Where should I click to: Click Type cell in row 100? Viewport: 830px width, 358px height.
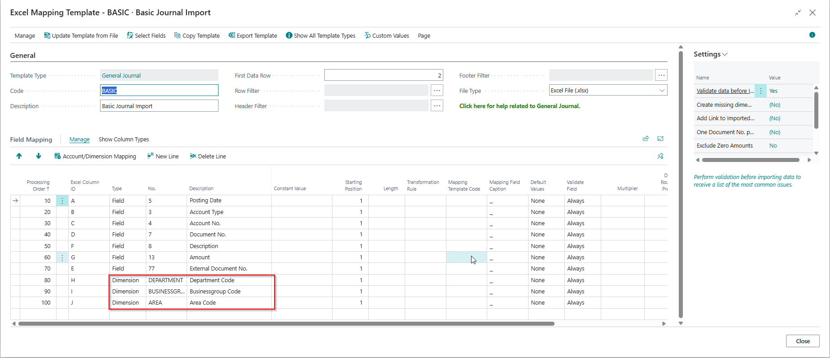click(128, 302)
